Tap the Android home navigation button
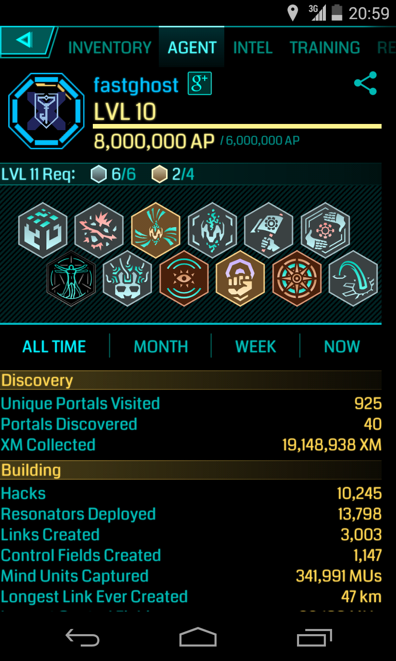Screen dimensions: 396x661 [x=198, y=637]
